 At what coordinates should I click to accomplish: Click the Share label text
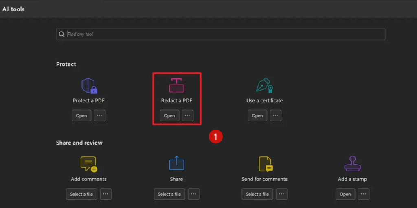177,179
